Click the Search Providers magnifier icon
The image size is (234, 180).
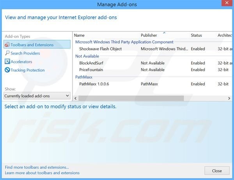click(7, 53)
